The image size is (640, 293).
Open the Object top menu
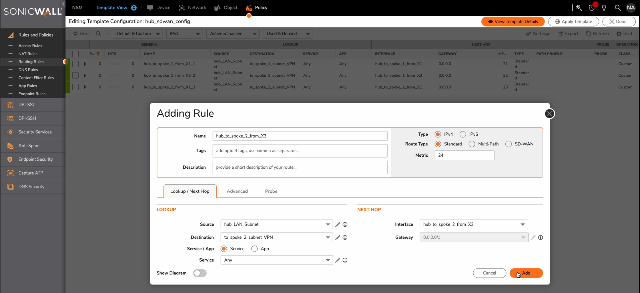coord(226,8)
